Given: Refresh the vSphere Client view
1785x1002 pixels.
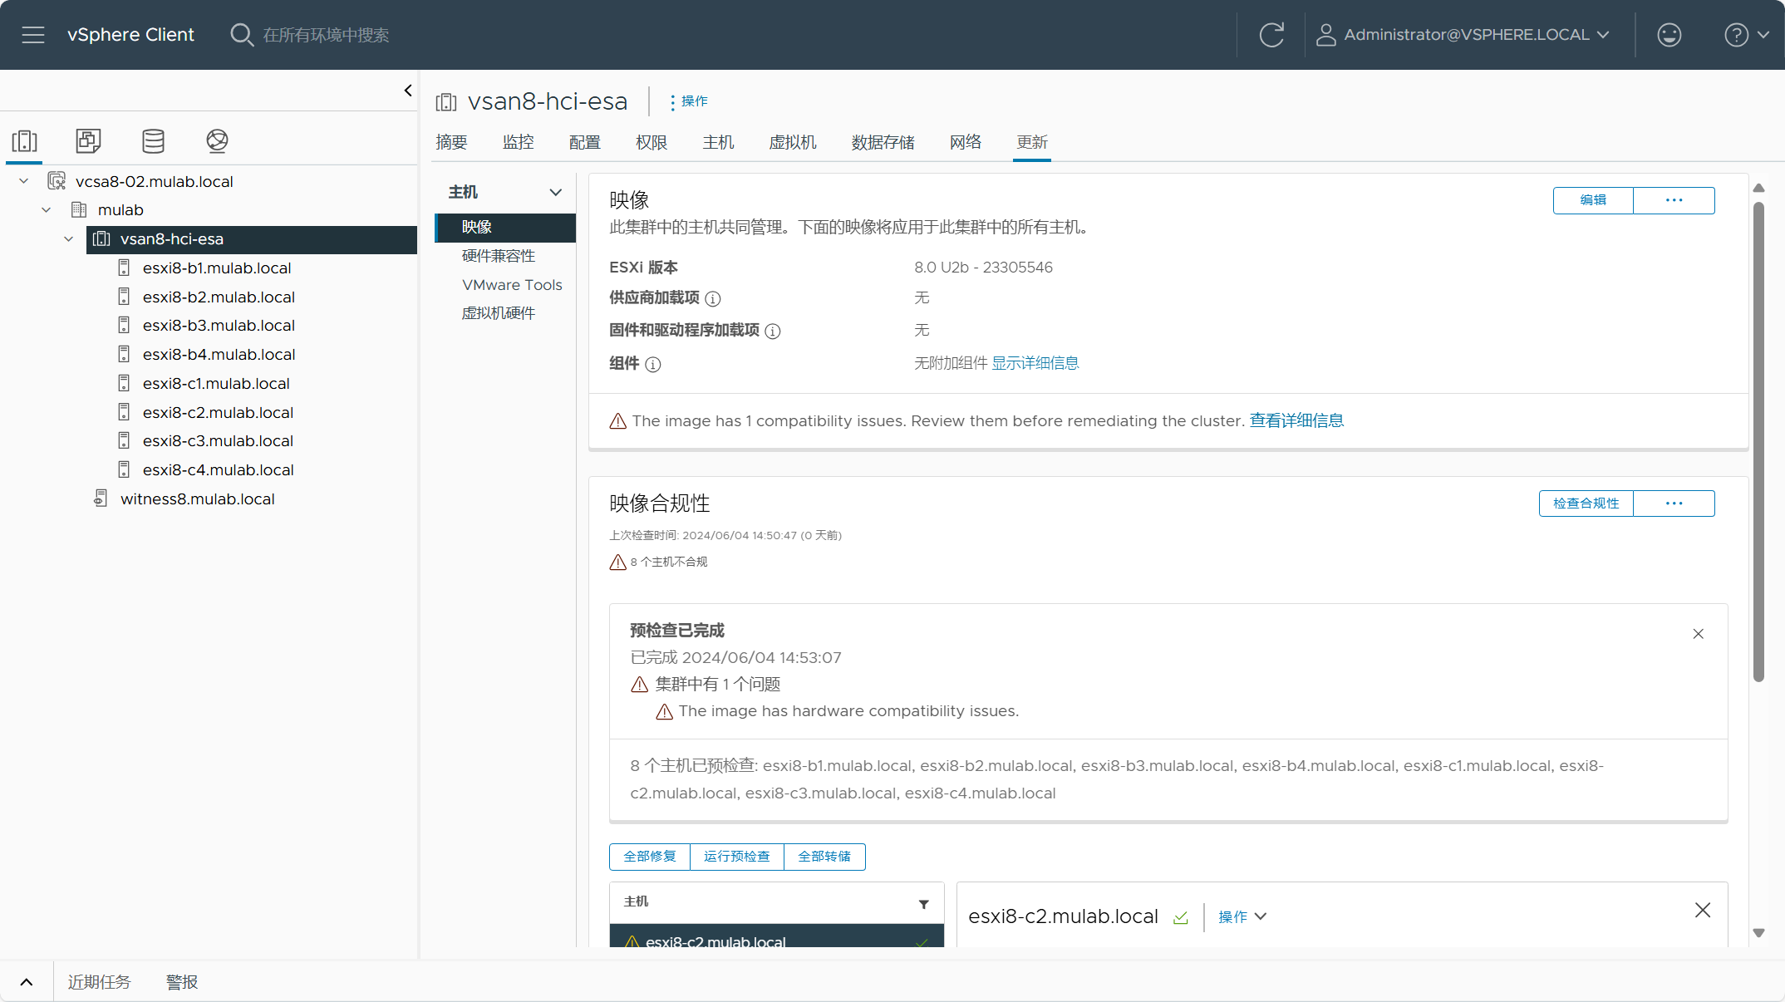Looking at the screenshot, I should [1271, 35].
